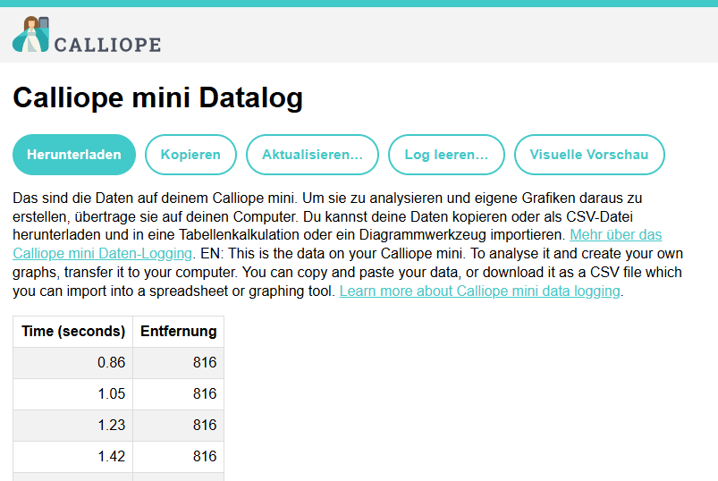Follow the Learn more about Calliope mini data logging link
Screen dimensions: 718x481
[479, 291]
